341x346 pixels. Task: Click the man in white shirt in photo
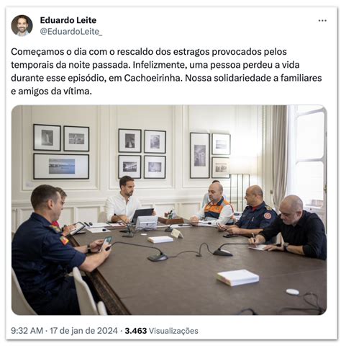pos(124,200)
